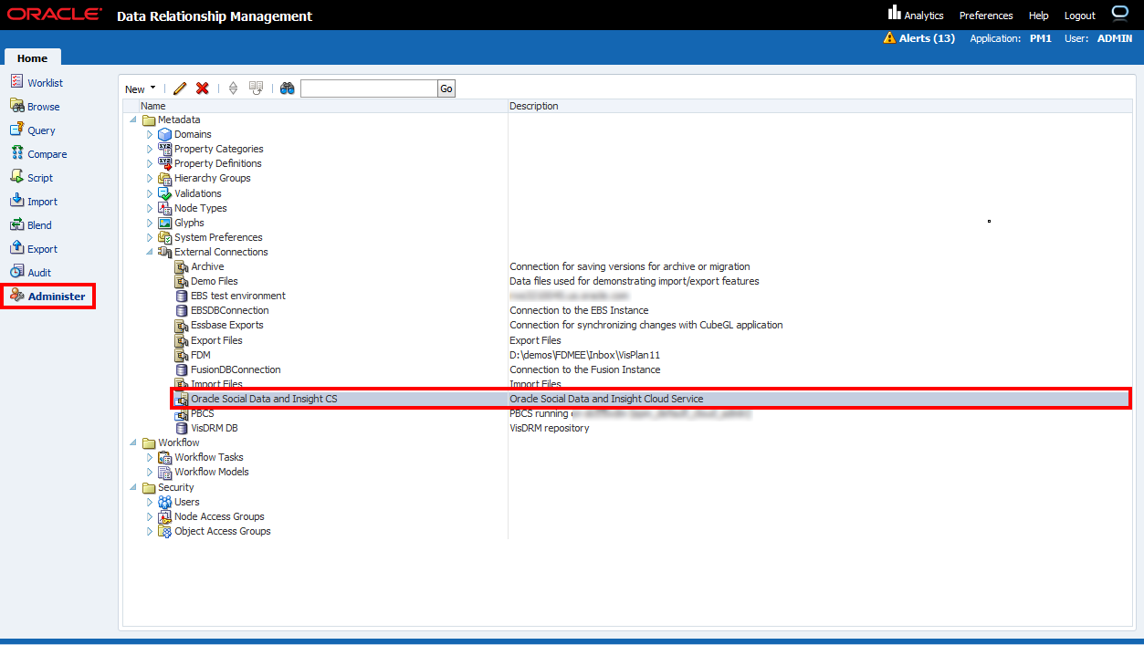
Task: Open the Help menu
Action: 1039,16
